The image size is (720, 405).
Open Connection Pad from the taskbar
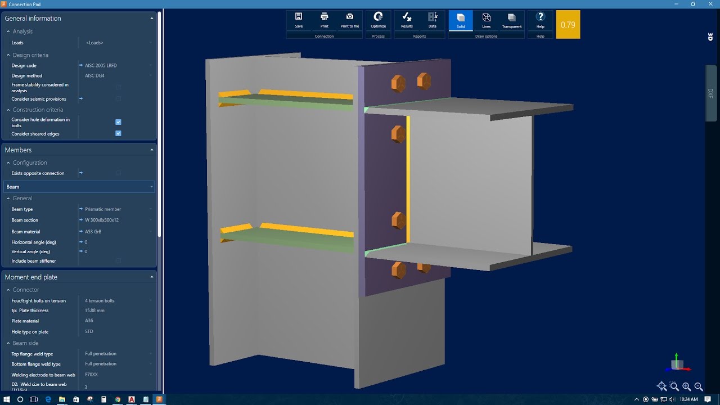[x=159, y=400]
